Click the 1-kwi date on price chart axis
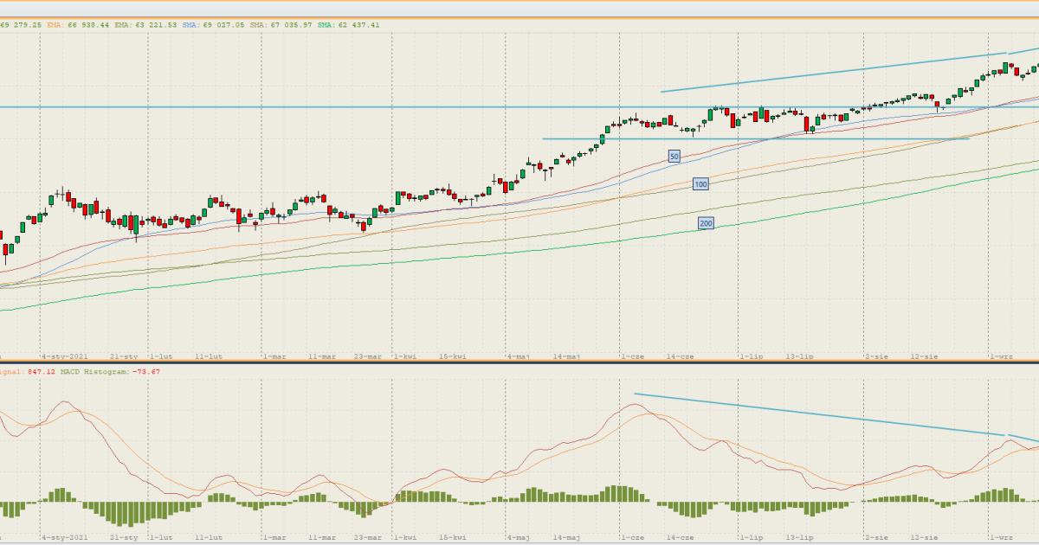Screen dimensions: 1039x545 [402, 356]
